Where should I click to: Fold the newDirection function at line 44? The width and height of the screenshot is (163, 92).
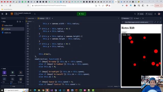pyautogui.click(x=30, y=59)
